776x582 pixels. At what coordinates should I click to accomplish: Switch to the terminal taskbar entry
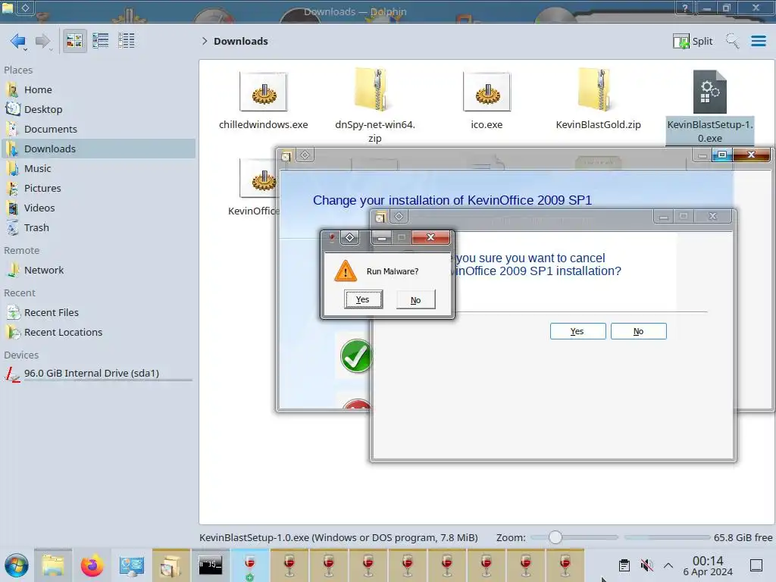[x=211, y=565]
